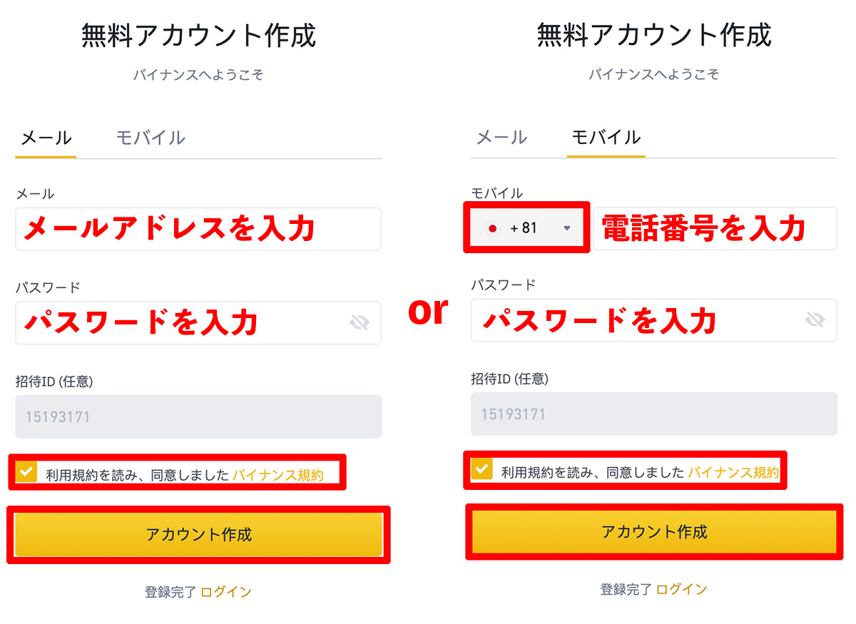Open バイナンス規約 link in left form
Viewport: 856px width, 624px height.
278,475
